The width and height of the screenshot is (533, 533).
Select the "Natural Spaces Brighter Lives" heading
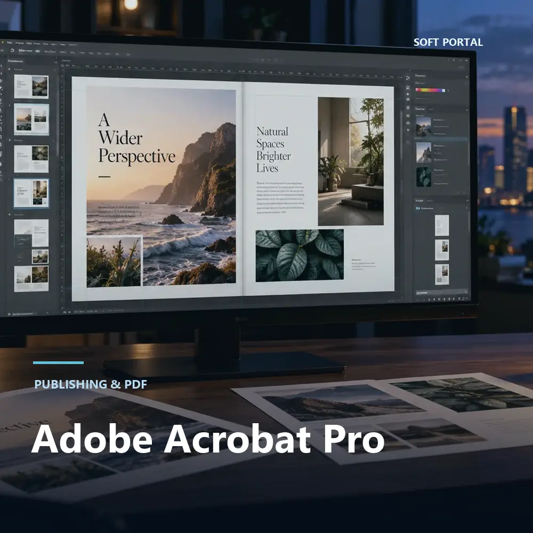tap(273, 150)
